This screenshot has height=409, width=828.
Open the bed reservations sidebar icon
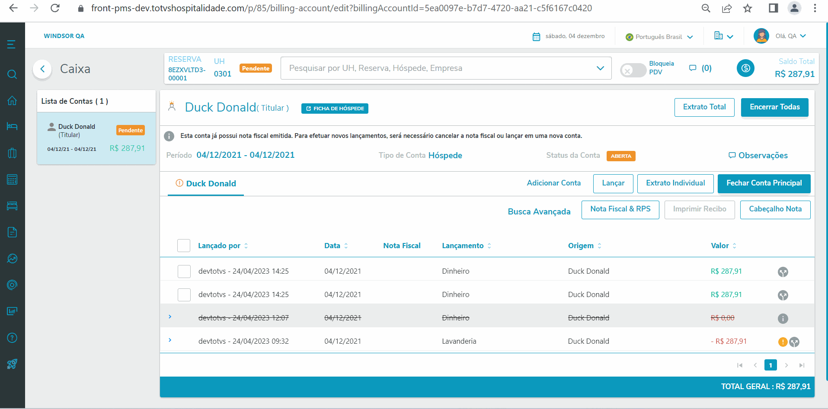tap(12, 126)
